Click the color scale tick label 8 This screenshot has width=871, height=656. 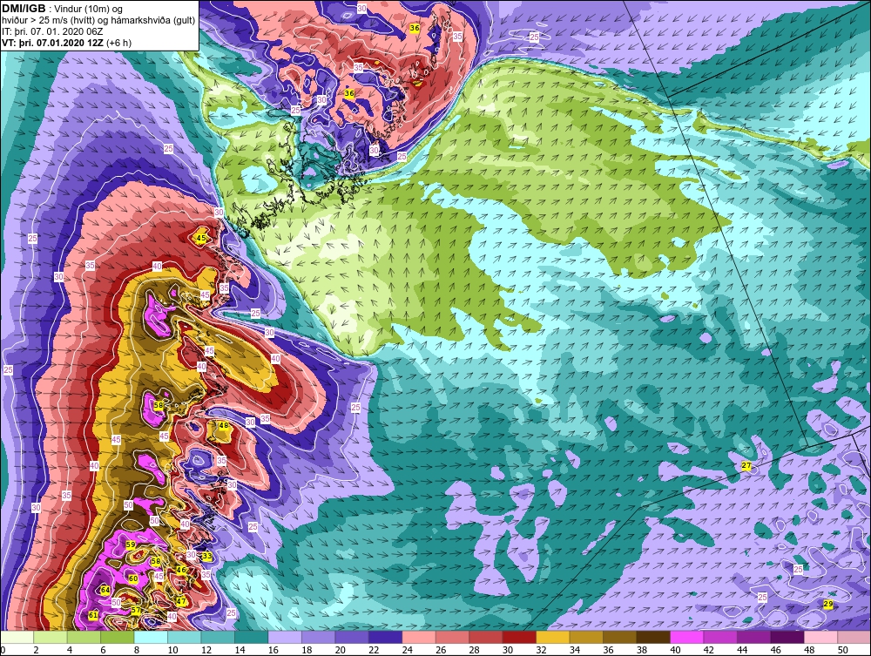coord(136,651)
